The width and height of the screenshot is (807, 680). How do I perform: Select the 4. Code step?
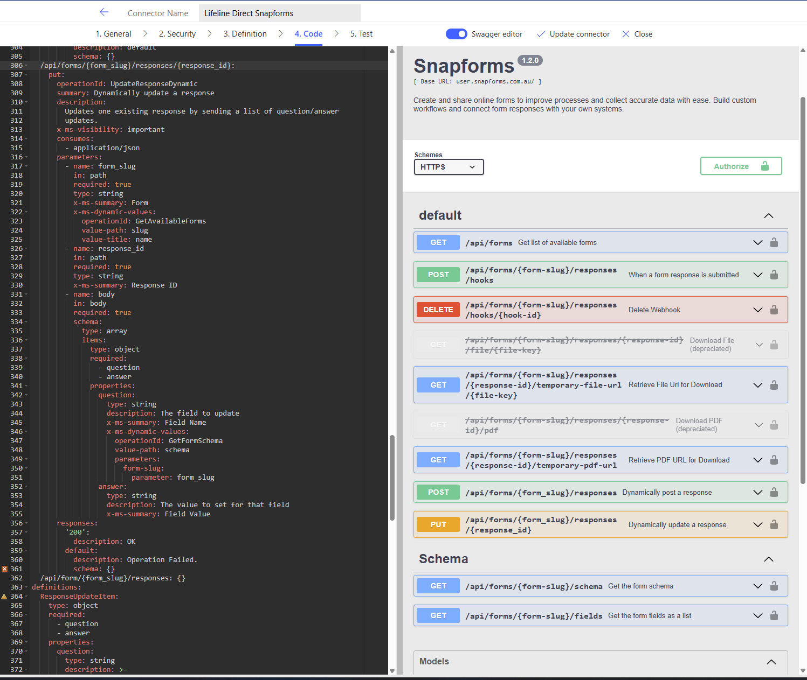(x=308, y=34)
